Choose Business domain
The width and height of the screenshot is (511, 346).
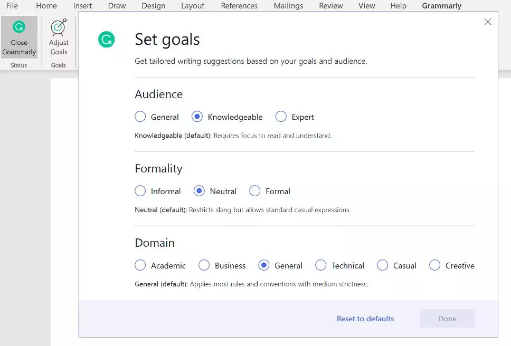click(204, 265)
